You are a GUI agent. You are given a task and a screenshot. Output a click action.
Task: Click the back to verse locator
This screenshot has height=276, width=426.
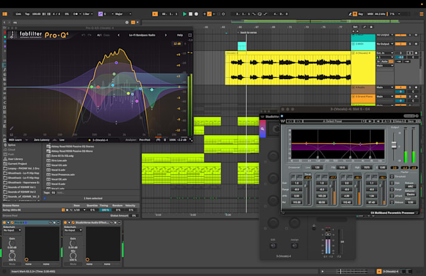click(247, 33)
